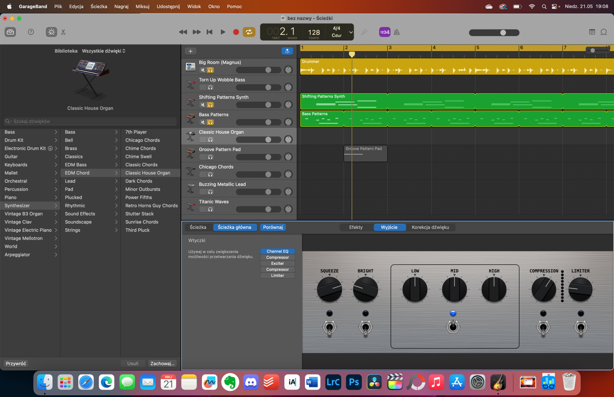Open the Loop Browser icon
The height and width of the screenshot is (397, 614).
pyautogui.click(x=603, y=32)
